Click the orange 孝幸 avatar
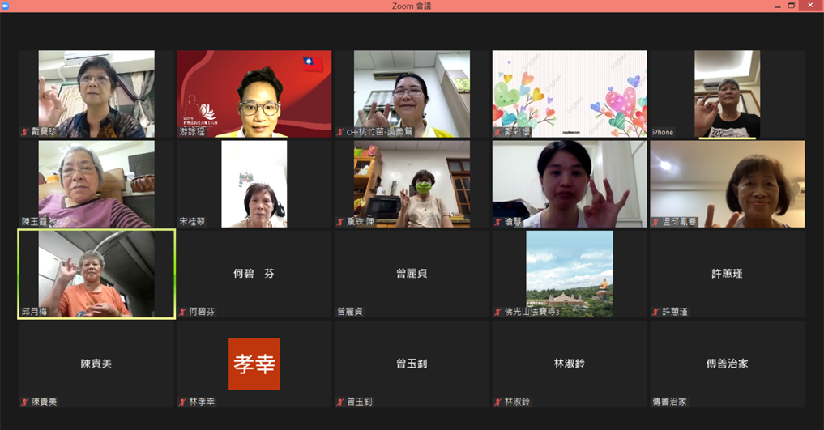824x430 pixels. point(254,364)
